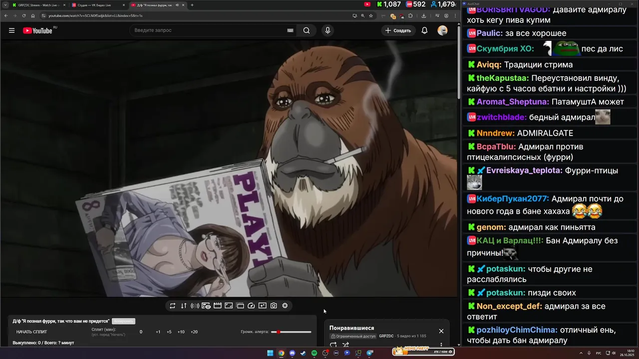Click the sparkle screen enhancement icon

tap(263, 306)
